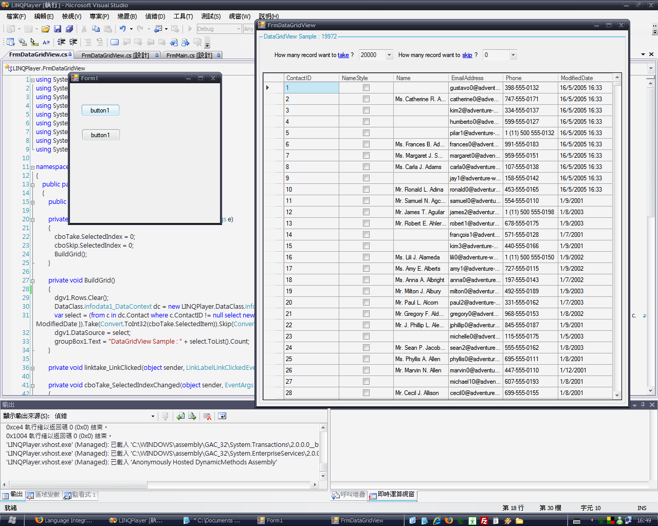The width and height of the screenshot is (658, 526).
Task: Click the Save toolbar icon
Action: click(x=58, y=29)
